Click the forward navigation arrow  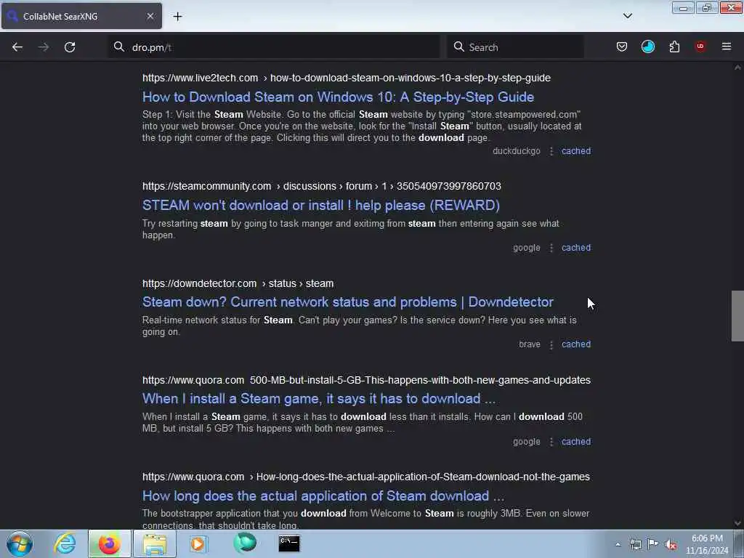[x=43, y=47]
